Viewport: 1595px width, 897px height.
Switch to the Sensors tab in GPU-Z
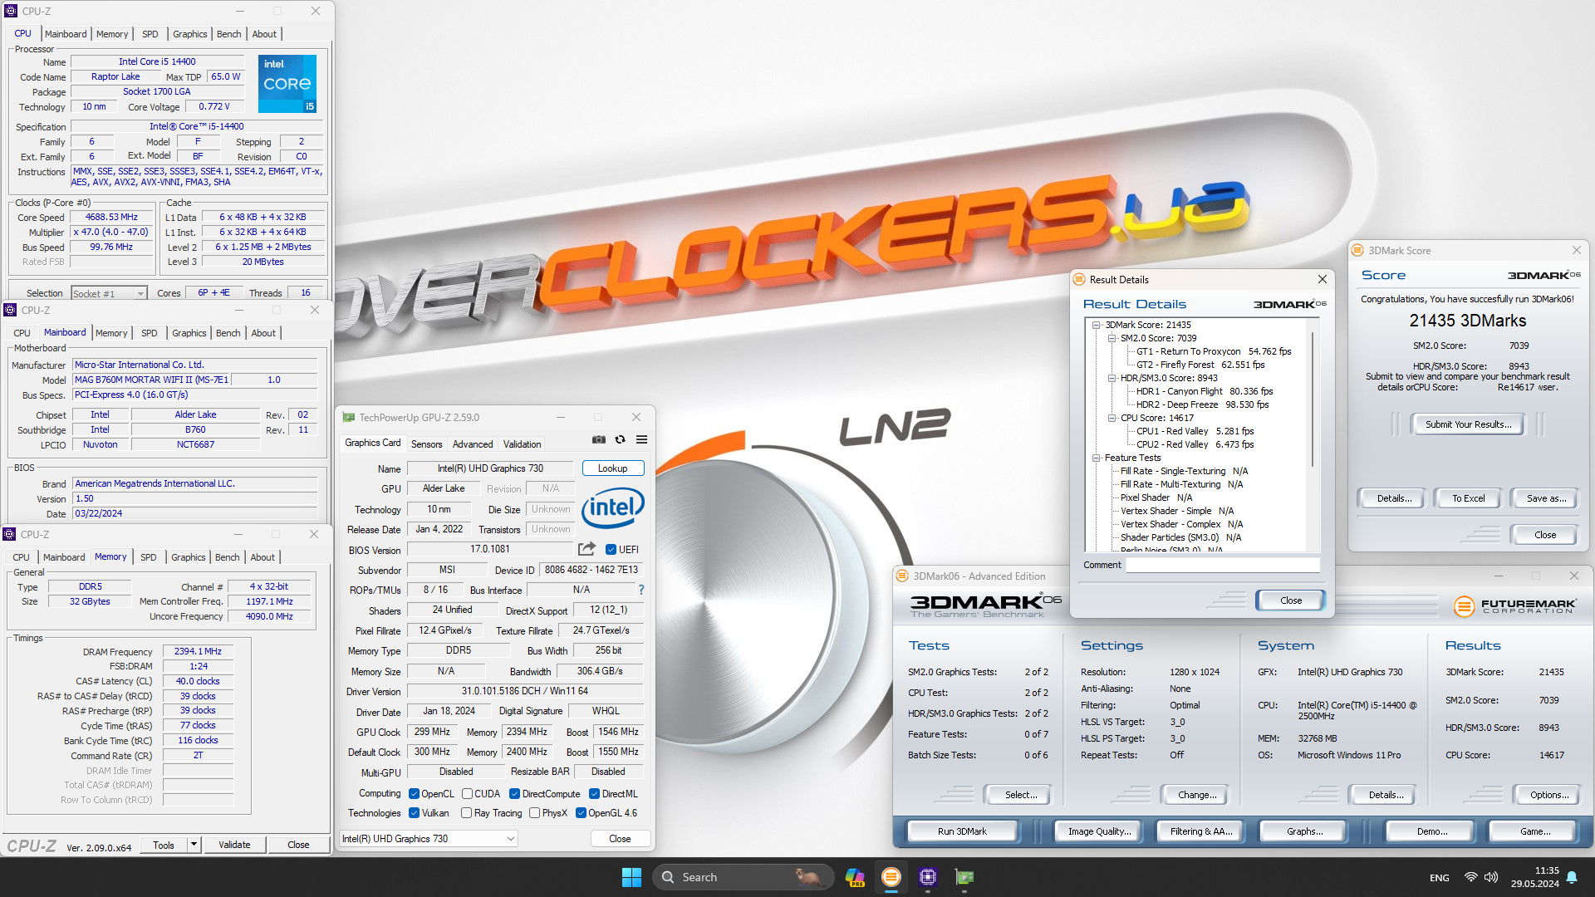426,444
